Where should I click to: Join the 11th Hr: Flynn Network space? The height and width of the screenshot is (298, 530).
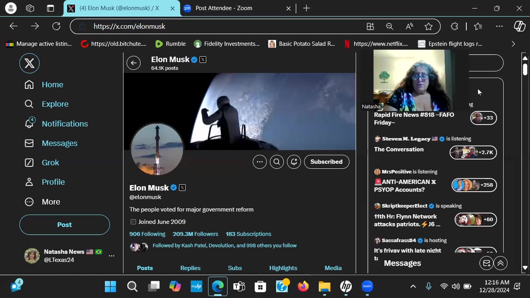[407, 220]
